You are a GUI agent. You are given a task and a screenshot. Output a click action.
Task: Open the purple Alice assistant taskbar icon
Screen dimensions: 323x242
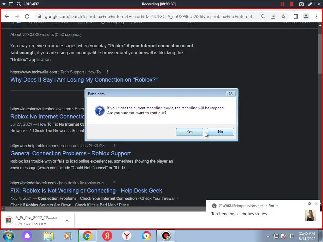(x=27, y=236)
